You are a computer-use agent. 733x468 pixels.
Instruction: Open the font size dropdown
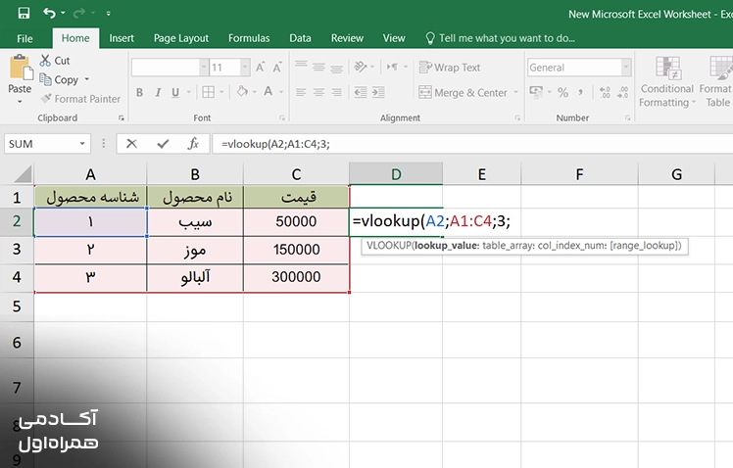(x=245, y=68)
